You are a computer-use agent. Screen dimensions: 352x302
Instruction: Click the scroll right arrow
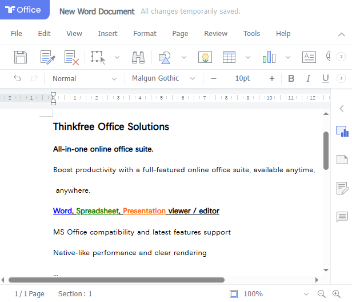coord(317,280)
